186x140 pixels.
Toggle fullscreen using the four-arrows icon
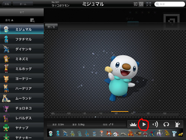pos(148,4)
